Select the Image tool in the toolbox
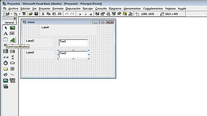Screen dimensions: 207x116 click(5, 81)
